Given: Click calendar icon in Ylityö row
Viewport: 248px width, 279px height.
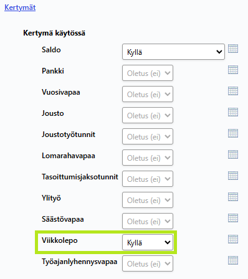Looking at the screenshot, I should click(x=233, y=197).
